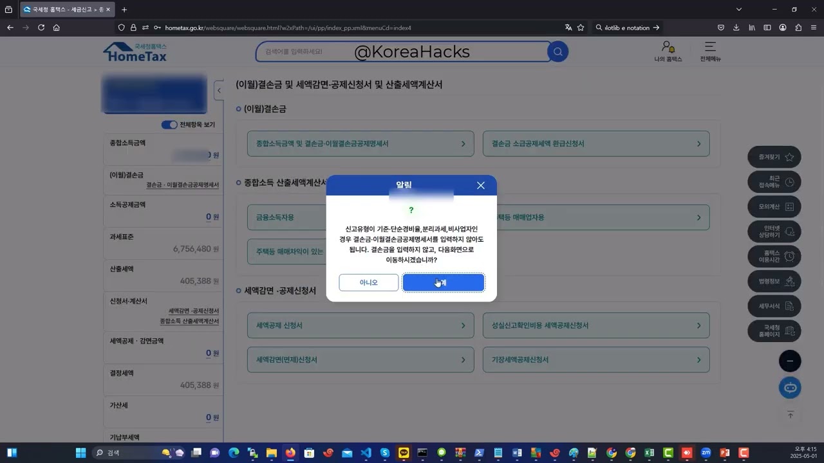This screenshot has width=824, height=463.
Task: Go back with browser back arrow
Action: [x=10, y=28]
